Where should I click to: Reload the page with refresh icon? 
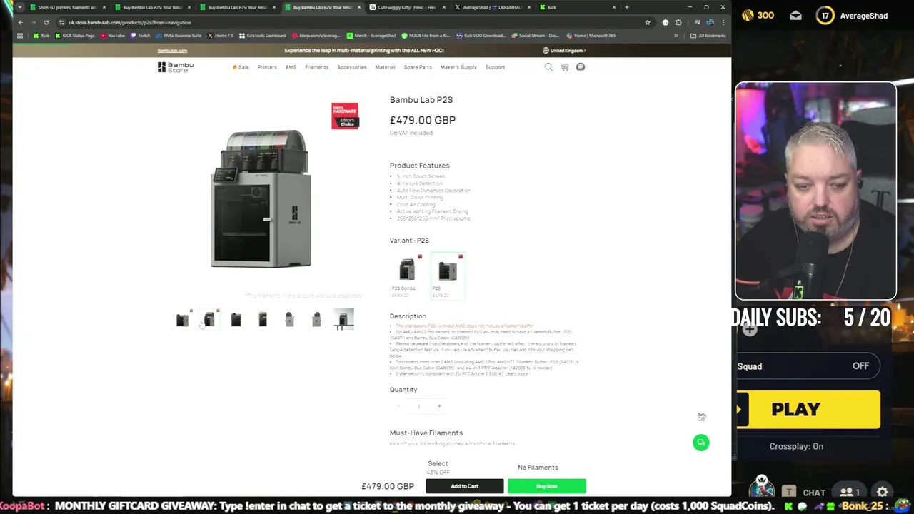46,22
